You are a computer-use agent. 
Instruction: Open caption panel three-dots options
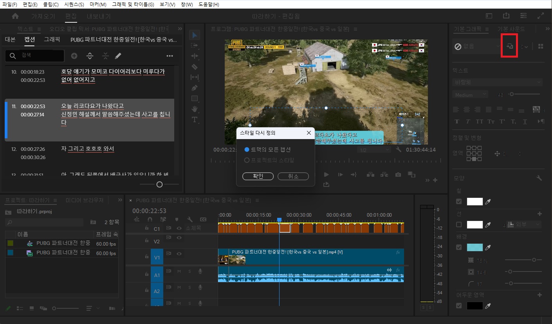pos(170,56)
